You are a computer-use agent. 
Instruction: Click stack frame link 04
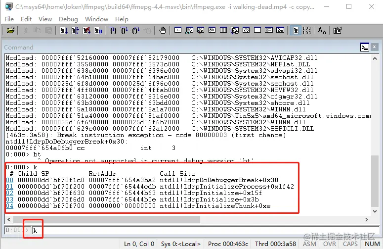click(9, 206)
